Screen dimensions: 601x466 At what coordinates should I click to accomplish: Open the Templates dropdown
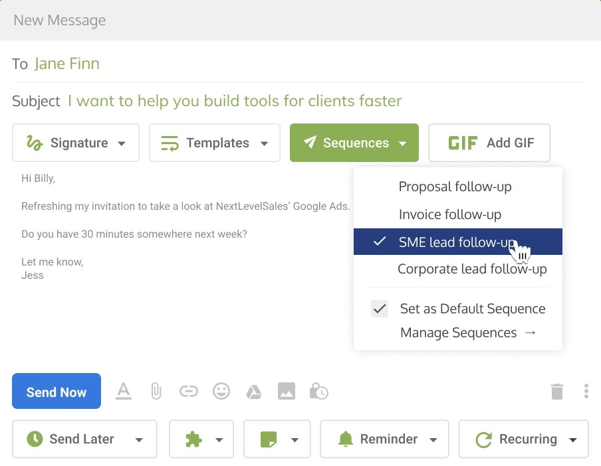pyautogui.click(x=215, y=143)
